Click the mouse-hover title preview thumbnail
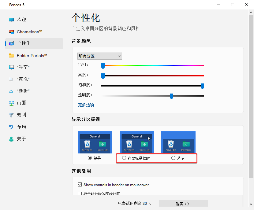254x210 pixels. tap(137, 142)
